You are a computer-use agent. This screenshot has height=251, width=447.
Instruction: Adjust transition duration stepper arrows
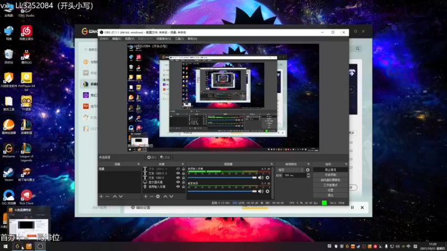pyautogui.click(x=308, y=176)
